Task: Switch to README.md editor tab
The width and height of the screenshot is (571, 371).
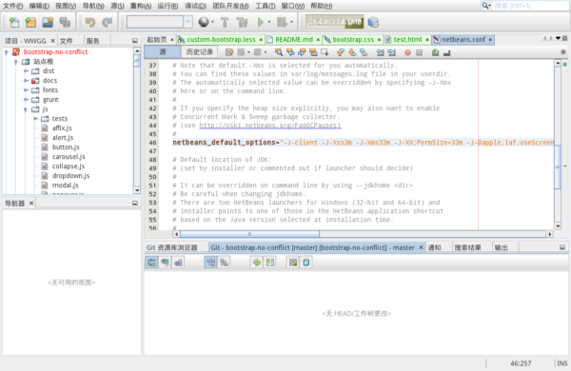Action: pos(294,40)
